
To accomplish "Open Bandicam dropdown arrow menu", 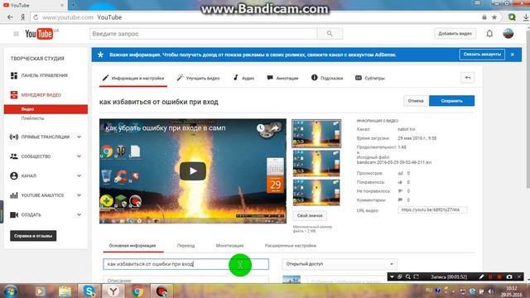I will tap(392, 276).
